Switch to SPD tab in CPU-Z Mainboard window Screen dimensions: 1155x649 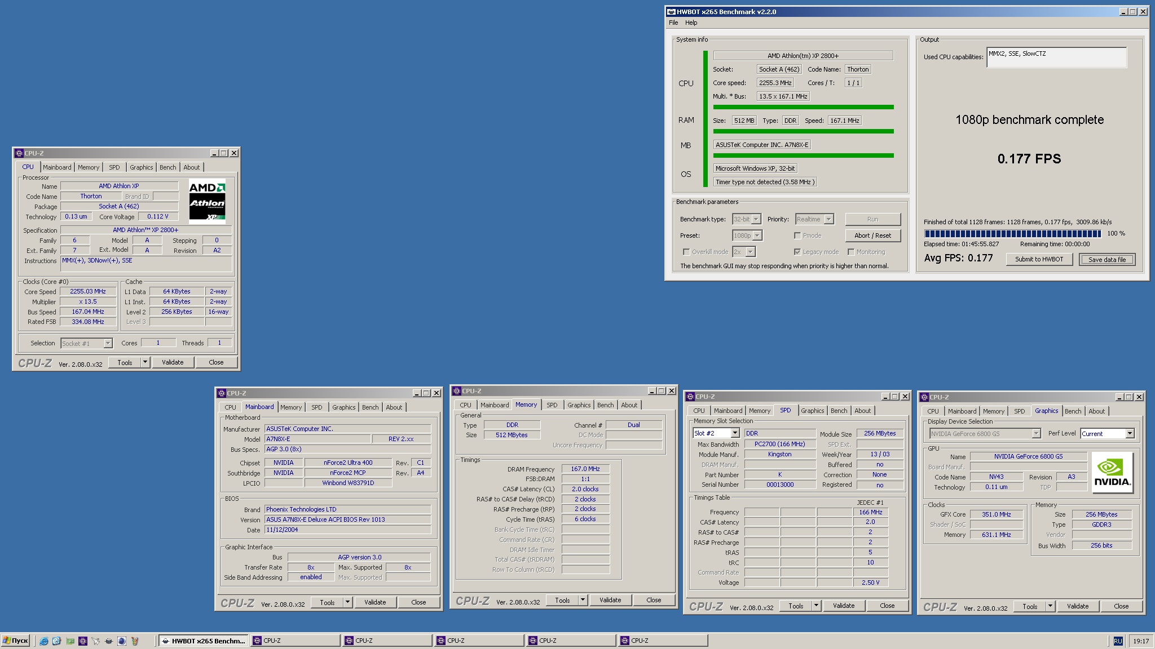[317, 407]
